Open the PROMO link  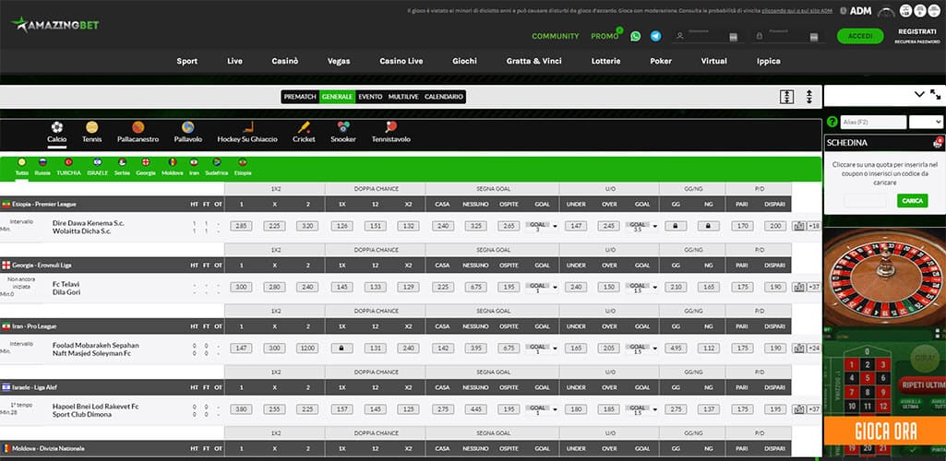(605, 36)
